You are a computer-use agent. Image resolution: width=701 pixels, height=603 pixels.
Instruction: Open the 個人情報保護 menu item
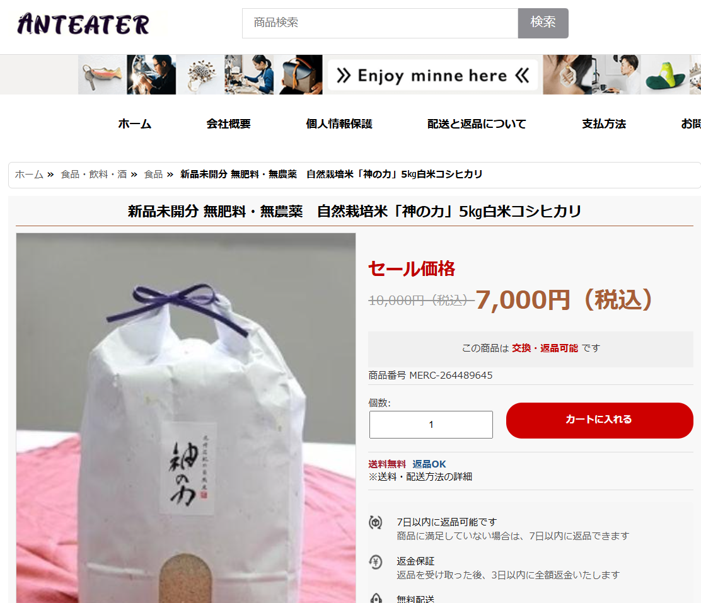coord(339,124)
